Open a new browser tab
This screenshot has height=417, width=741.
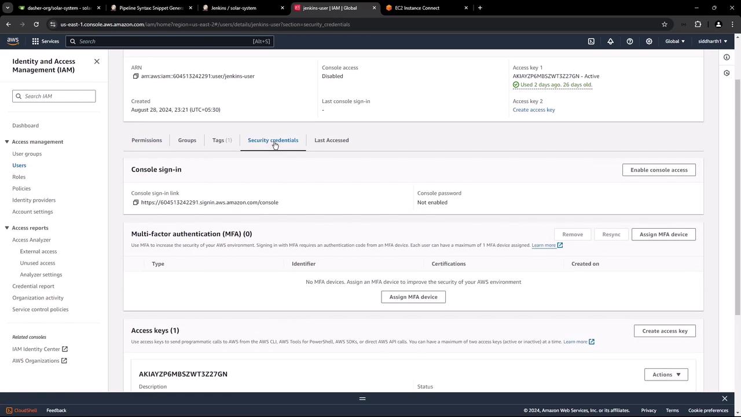[480, 8]
